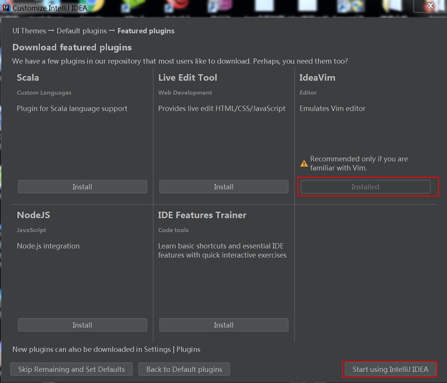Close the Customize IntelliJ IDEA dialog

[430, 6]
